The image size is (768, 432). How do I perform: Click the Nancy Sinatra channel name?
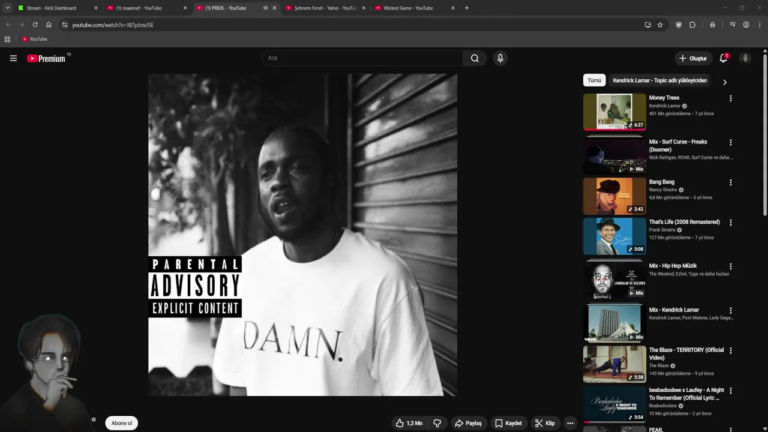[662, 190]
